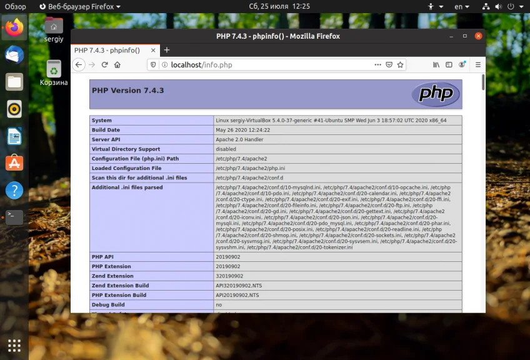Screen dimensions: 530x360
Task: Launch Rhythmbox from the dock
Action: (x=14, y=109)
